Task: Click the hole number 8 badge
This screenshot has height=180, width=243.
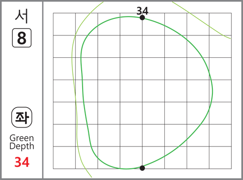Action: pyautogui.click(x=22, y=38)
